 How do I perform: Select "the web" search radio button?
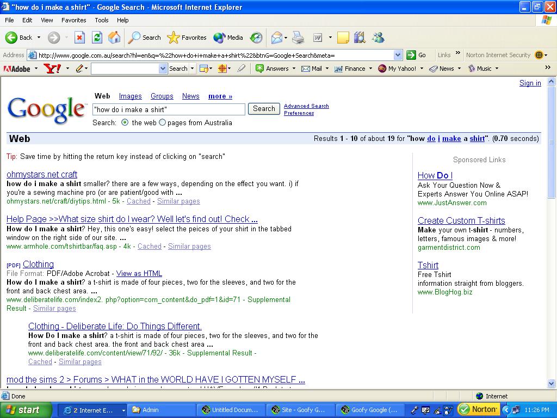(125, 122)
